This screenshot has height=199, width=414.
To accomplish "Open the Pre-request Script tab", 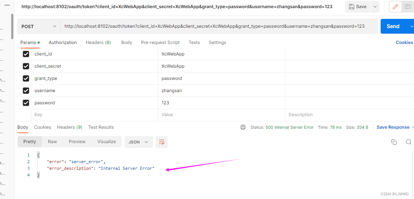I will point(160,43).
